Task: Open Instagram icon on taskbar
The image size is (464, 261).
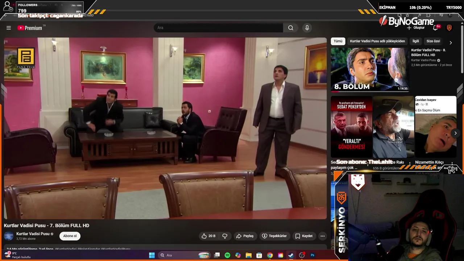Action: point(280,255)
